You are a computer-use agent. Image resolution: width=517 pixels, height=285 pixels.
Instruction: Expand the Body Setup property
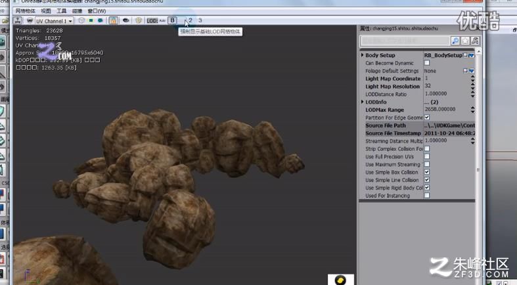363,55
